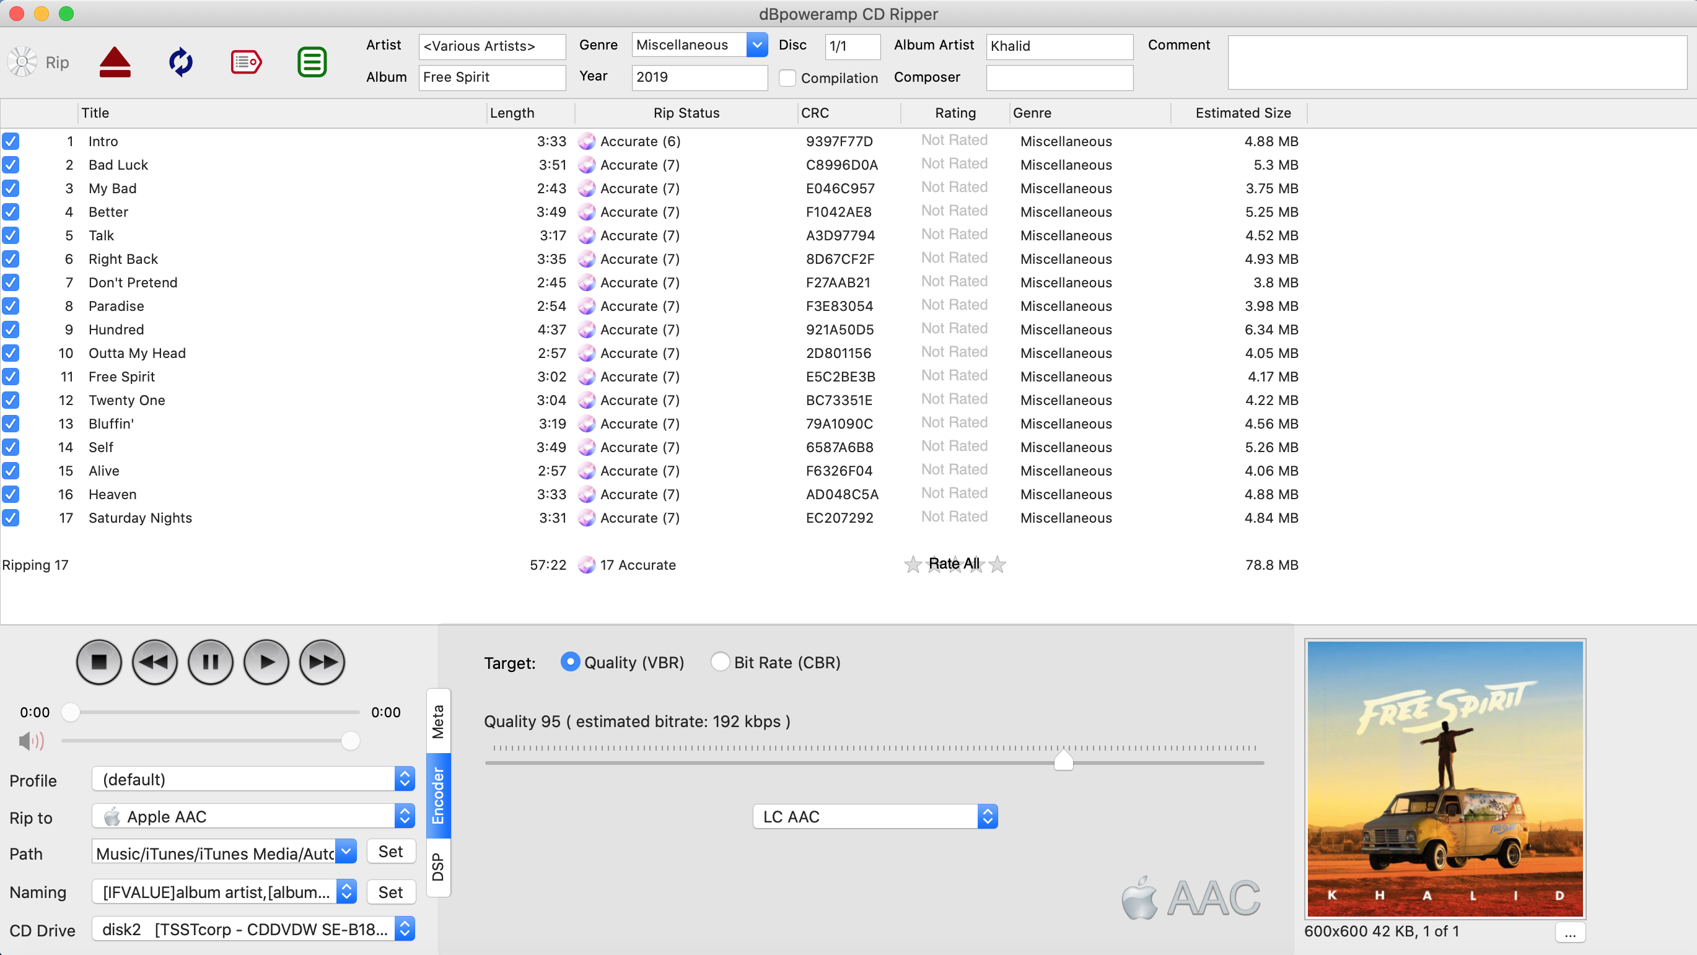Click the refresh/re-read CD icon
Viewport: 1697px width, 955px height.
pyautogui.click(x=180, y=62)
